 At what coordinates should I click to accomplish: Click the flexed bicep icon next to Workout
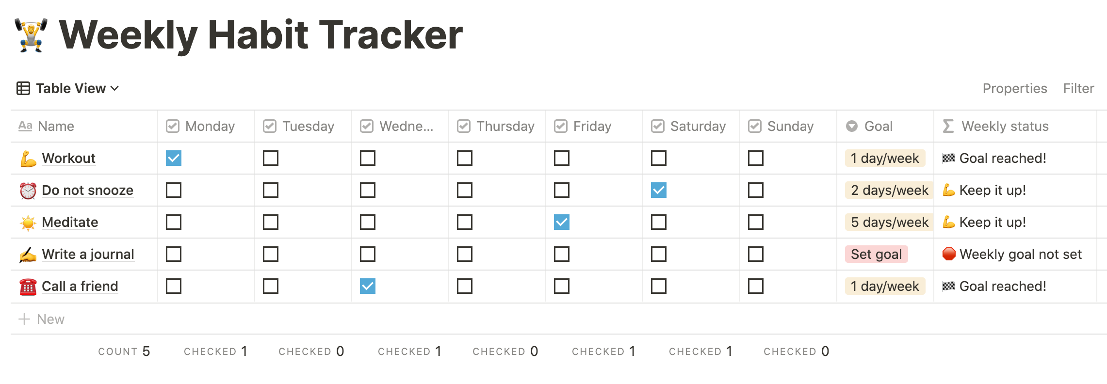click(28, 159)
